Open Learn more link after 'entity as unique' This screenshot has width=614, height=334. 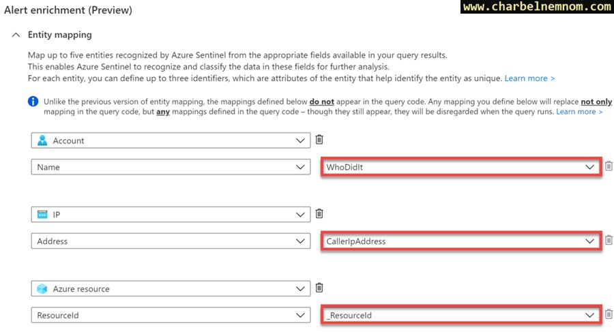529,78
